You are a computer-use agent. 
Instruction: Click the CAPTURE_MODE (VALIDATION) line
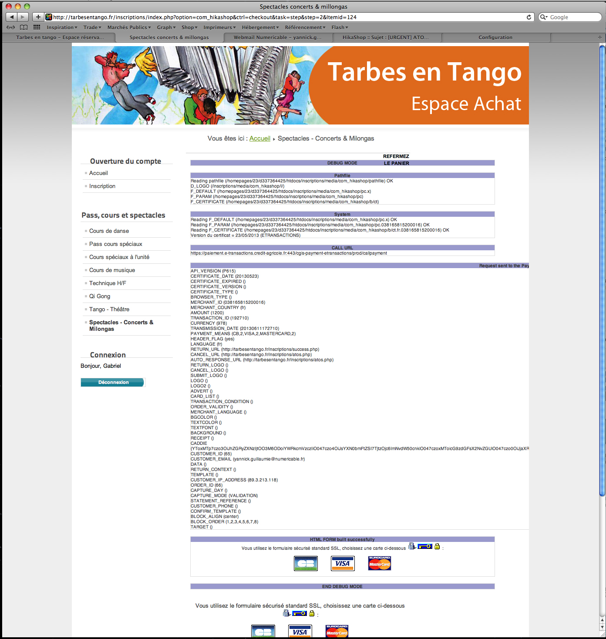224,495
